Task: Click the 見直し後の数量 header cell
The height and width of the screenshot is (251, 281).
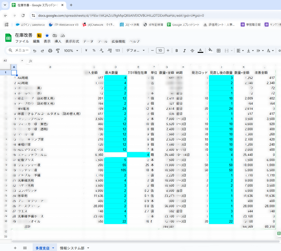Action: pos(221,73)
